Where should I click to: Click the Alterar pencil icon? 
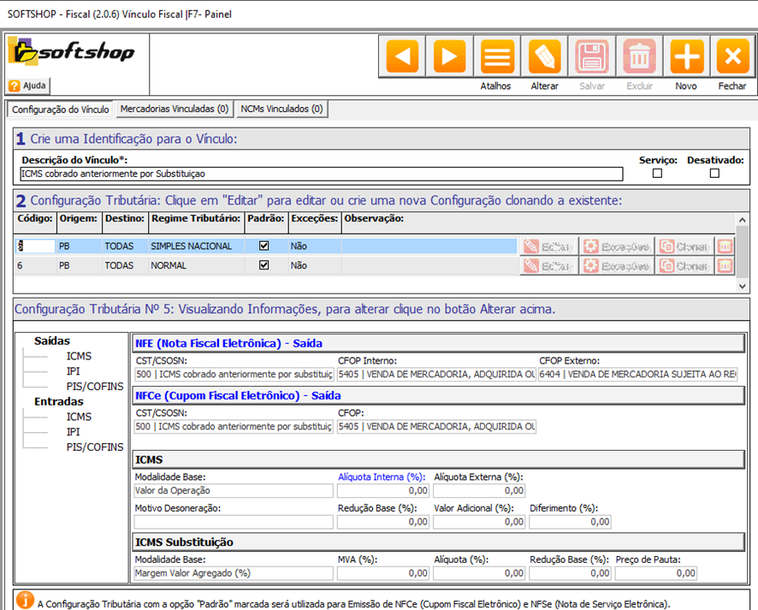click(545, 57)
